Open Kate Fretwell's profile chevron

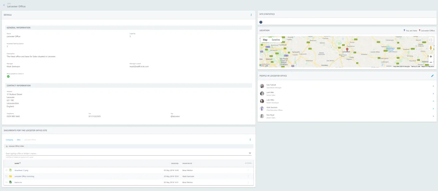(433, 86)
